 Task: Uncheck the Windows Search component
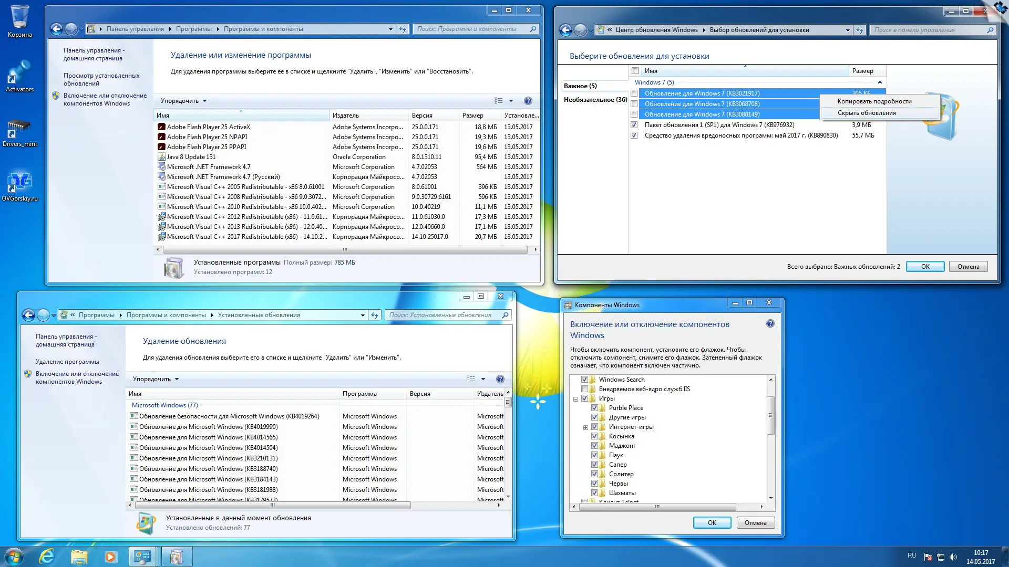(584, 380)
